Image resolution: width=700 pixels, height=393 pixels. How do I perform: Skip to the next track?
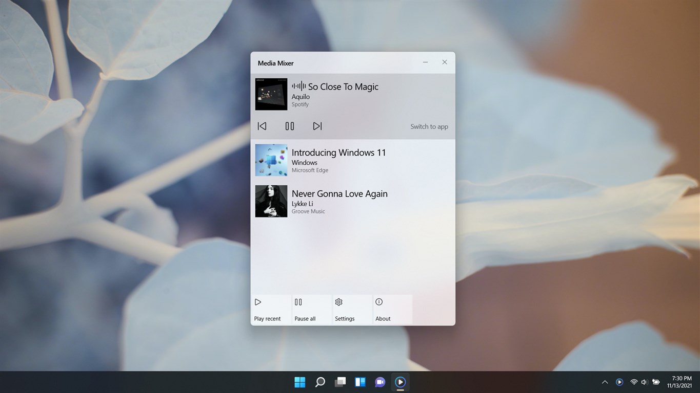(317, 126)
